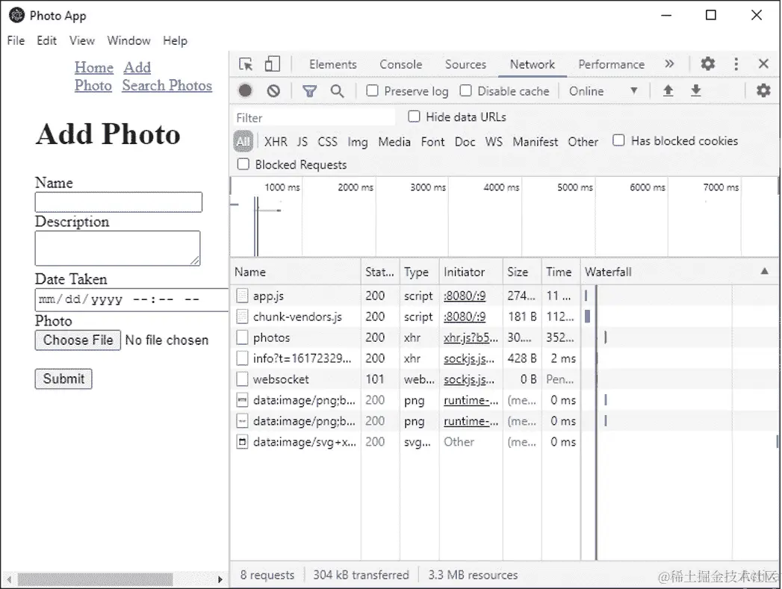Image resolution: width=782 pixels, height=589 pixels.
Task: Click the horizontal page scrollbar thumb
Action: click(96, 579)
